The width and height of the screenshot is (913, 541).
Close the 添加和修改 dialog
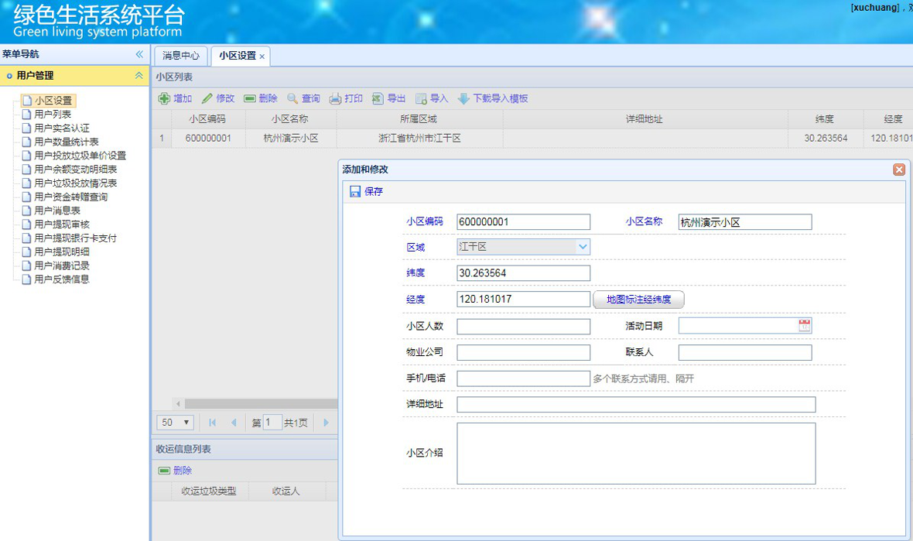899,169
